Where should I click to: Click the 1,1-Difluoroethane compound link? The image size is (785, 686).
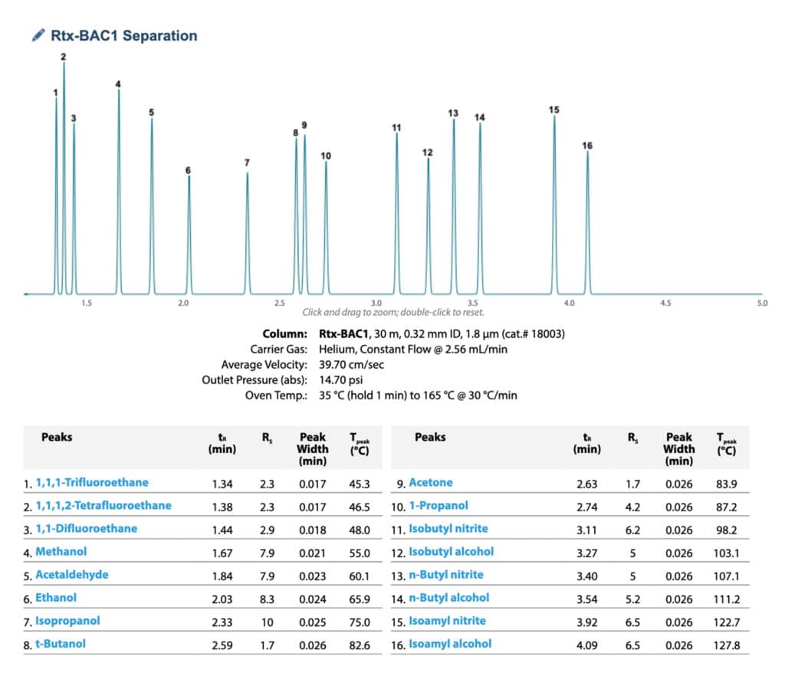87,529
